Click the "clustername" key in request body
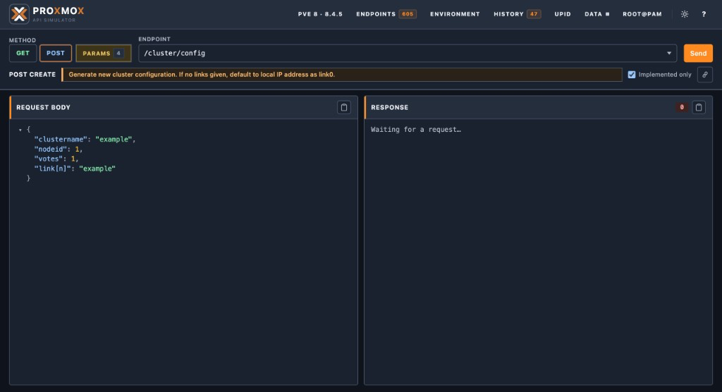722x392 pixels. tap(61, 139)
